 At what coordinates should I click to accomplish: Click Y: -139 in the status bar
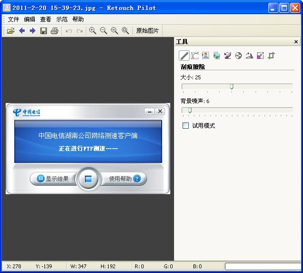click(44, 266)
